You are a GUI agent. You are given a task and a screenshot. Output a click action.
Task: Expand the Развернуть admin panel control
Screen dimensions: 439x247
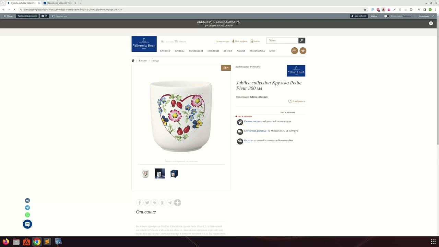point(424,16)
